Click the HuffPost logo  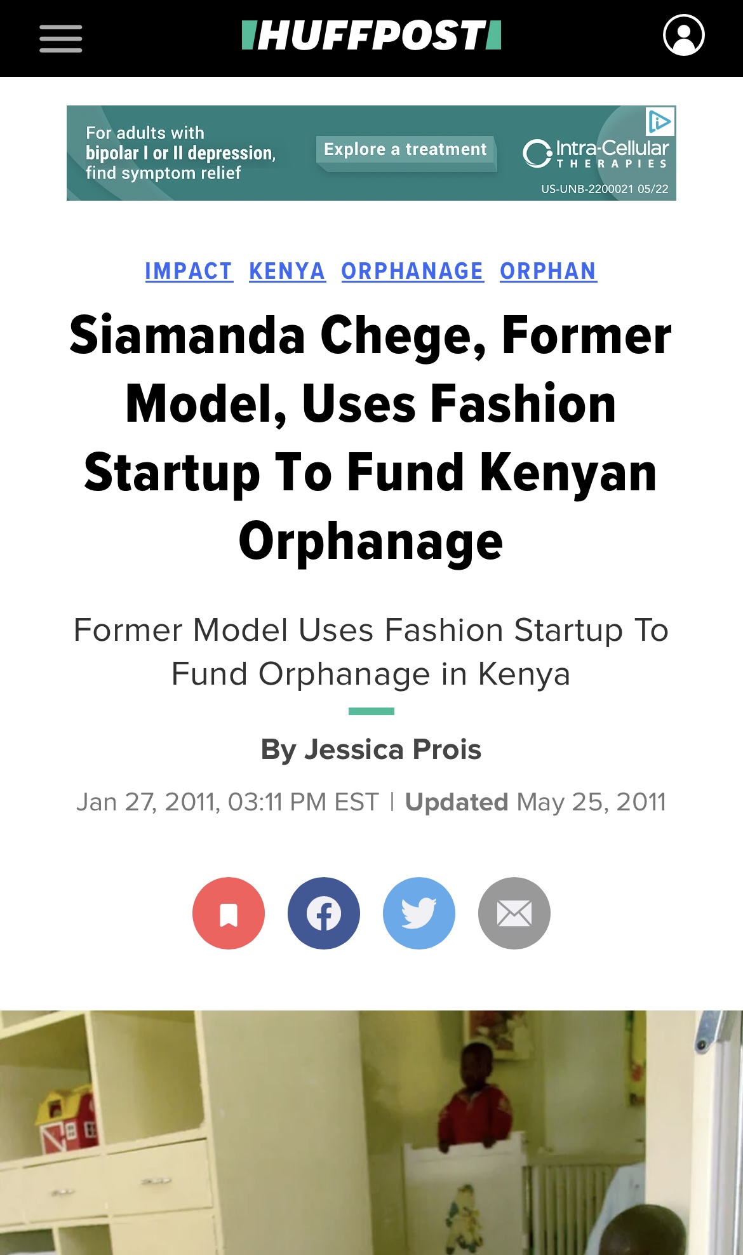click(371, 36)
